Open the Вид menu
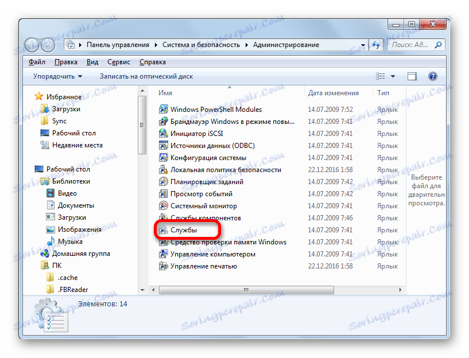 pos(92,62)
